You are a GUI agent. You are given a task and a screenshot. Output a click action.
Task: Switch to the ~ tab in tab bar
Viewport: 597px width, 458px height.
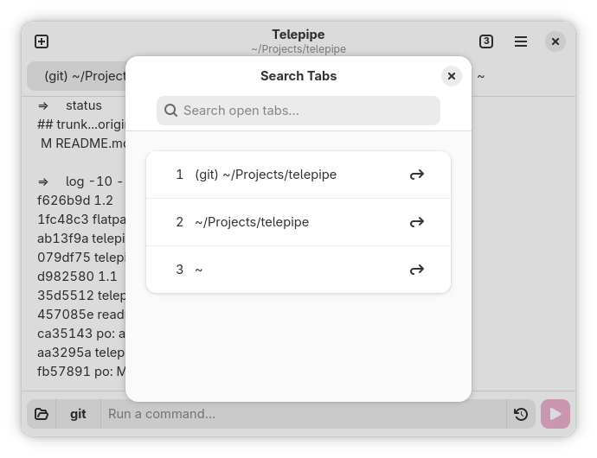(x=481, y=76)
